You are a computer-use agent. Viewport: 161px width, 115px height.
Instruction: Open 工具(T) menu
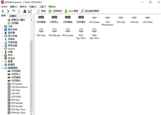coord(43,7)
